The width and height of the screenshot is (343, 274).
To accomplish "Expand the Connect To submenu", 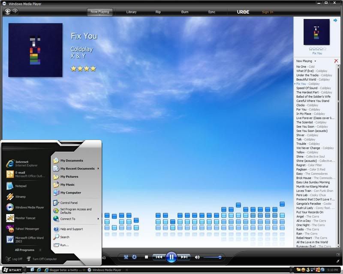I will click(76, 219).
